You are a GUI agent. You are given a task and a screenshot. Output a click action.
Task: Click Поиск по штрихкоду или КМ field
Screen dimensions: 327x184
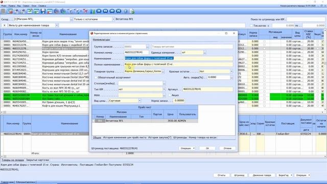(x=306, y=19)
